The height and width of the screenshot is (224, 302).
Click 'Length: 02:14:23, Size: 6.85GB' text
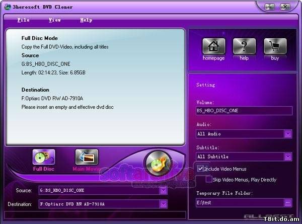[x=53, y=72]
